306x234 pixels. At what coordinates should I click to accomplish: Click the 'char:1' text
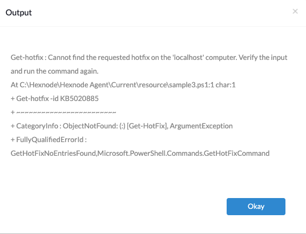coord(226,85)
